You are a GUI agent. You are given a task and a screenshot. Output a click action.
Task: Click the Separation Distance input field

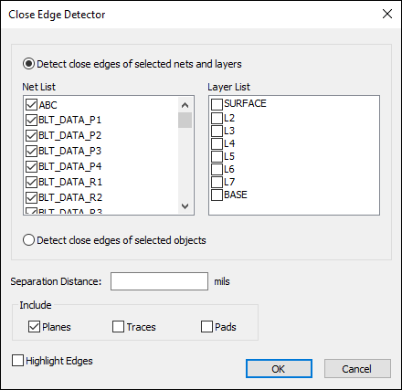point(159,281)
